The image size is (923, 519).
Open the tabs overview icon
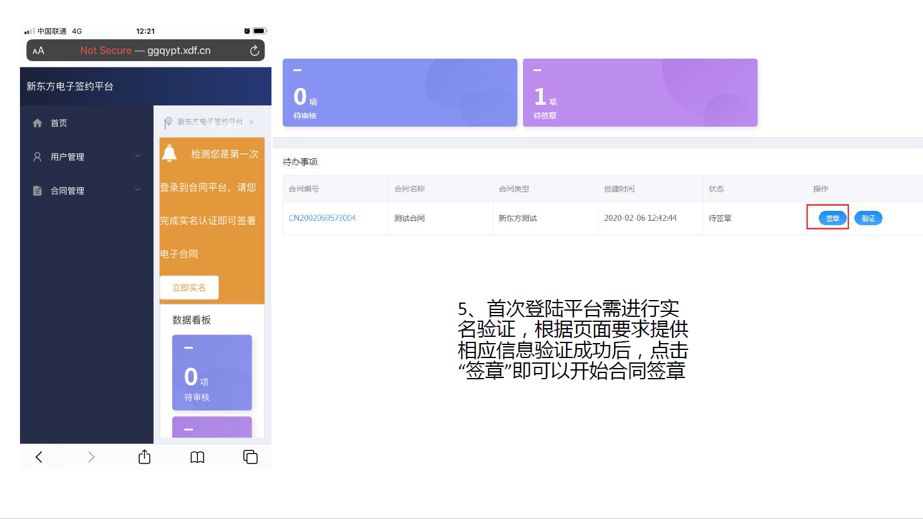[250, 457]
